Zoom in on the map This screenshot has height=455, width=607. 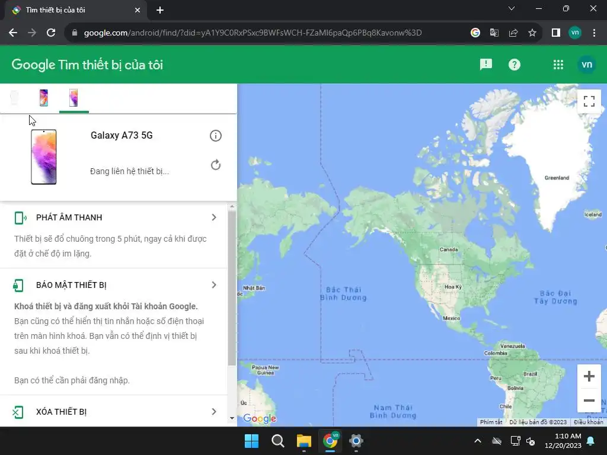coord(589,376)
